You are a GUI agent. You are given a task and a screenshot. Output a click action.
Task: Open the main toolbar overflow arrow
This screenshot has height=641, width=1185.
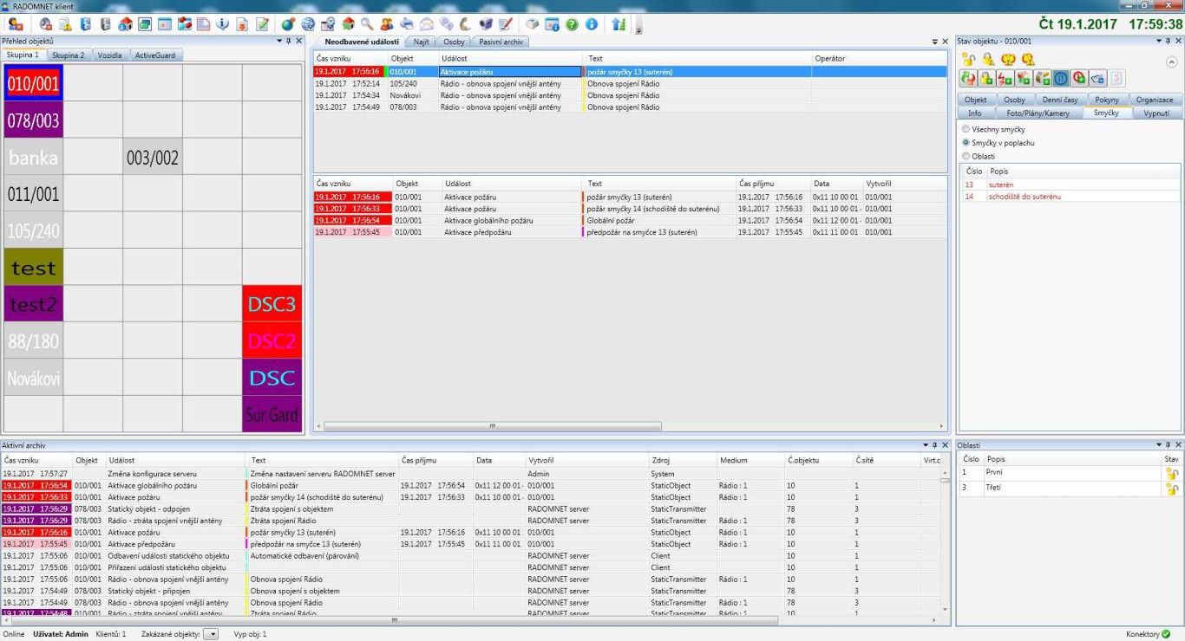pyautogui.click(x=639, y=28)
